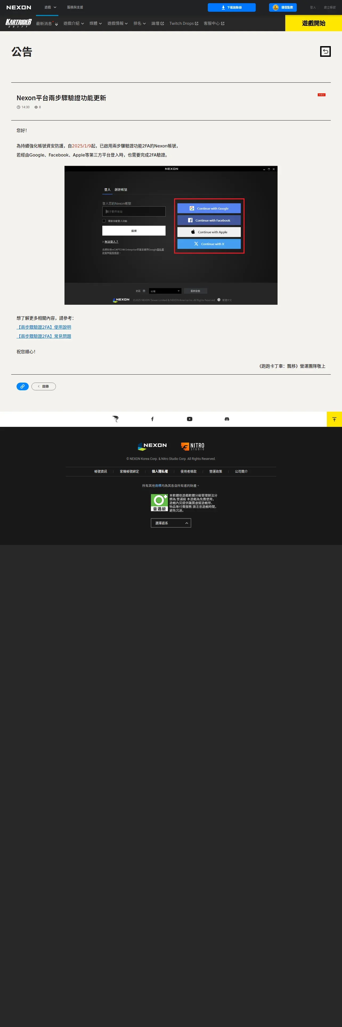Click the external link icon beside 論壇
342x1027 pixels.
162,23
